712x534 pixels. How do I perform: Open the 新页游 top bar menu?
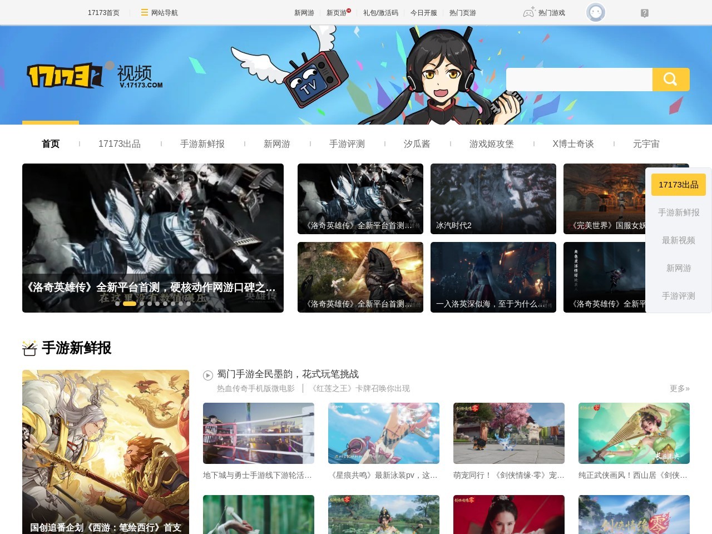[x=337, y=13]
